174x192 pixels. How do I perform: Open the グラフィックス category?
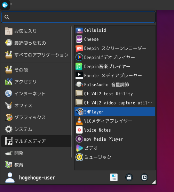pyautogui.click(x=36, y=117)
